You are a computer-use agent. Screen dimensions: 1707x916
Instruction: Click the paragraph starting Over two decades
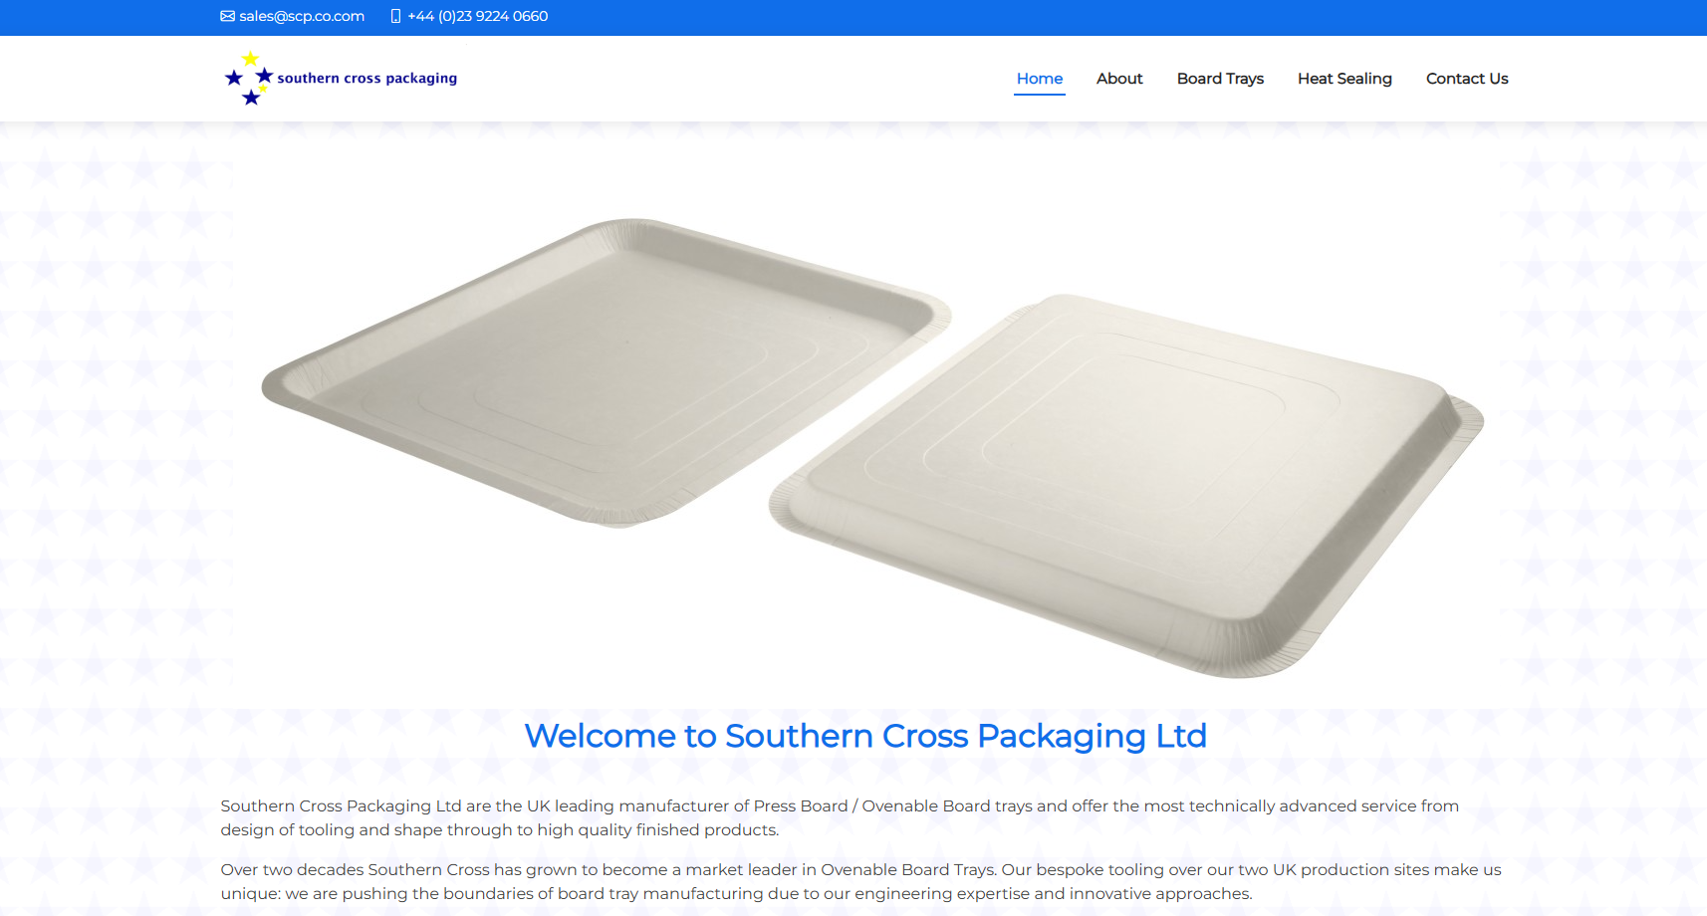(x=860, y=881)
